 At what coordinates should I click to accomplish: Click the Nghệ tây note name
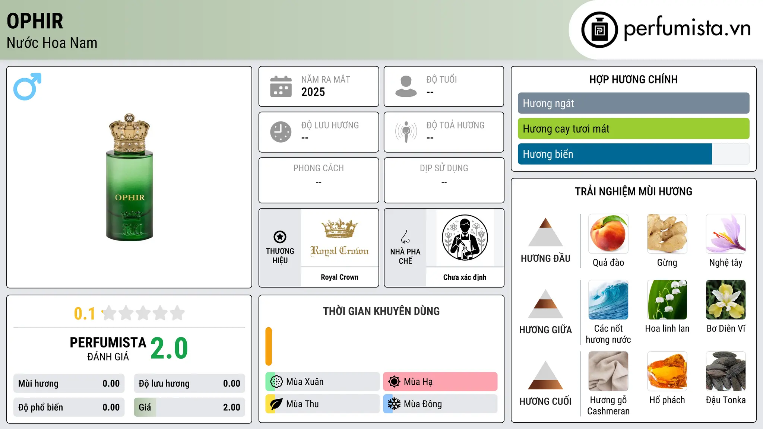click(726, 263)
